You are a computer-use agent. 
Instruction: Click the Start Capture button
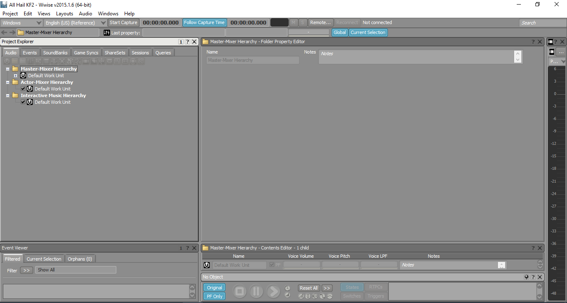(123, 22)
